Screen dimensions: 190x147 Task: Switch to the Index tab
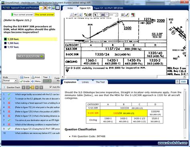(x=70, y=8)
